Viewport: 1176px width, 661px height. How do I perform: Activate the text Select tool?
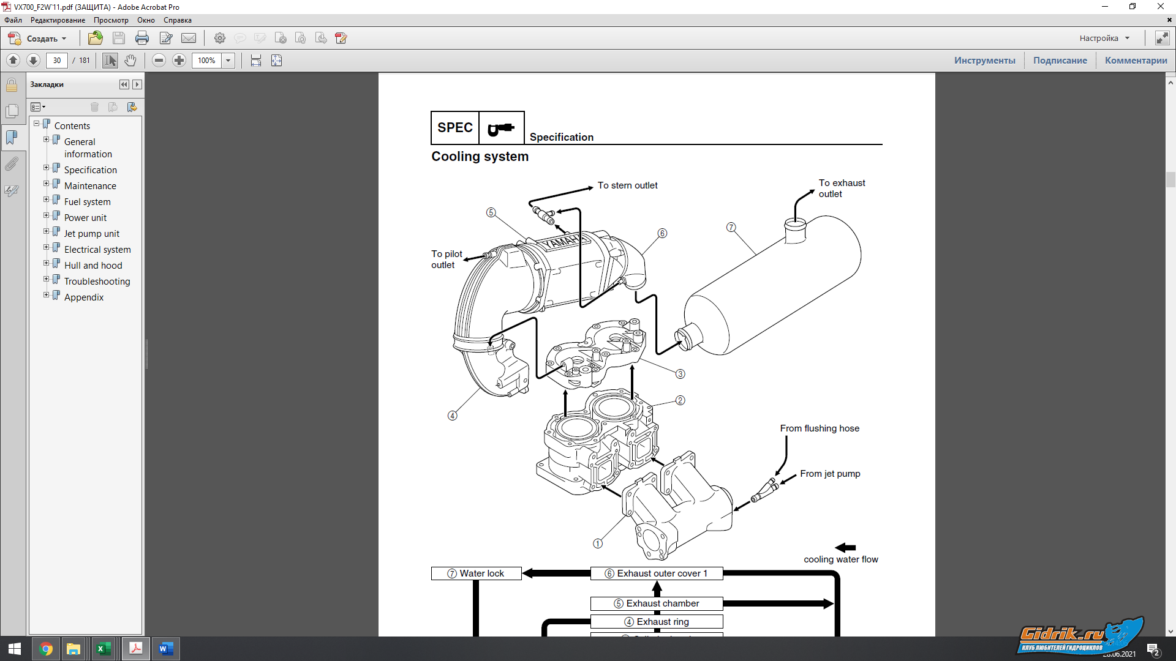tap(110, 61)
